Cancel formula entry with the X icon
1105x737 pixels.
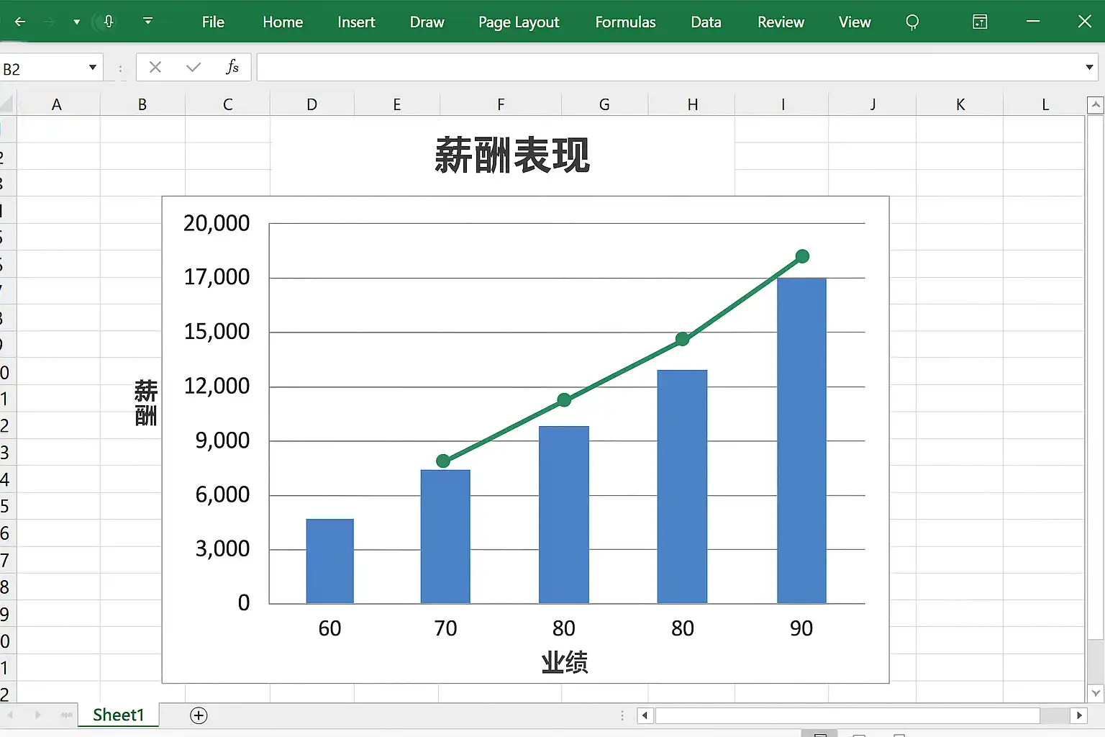tap(155, 67)
